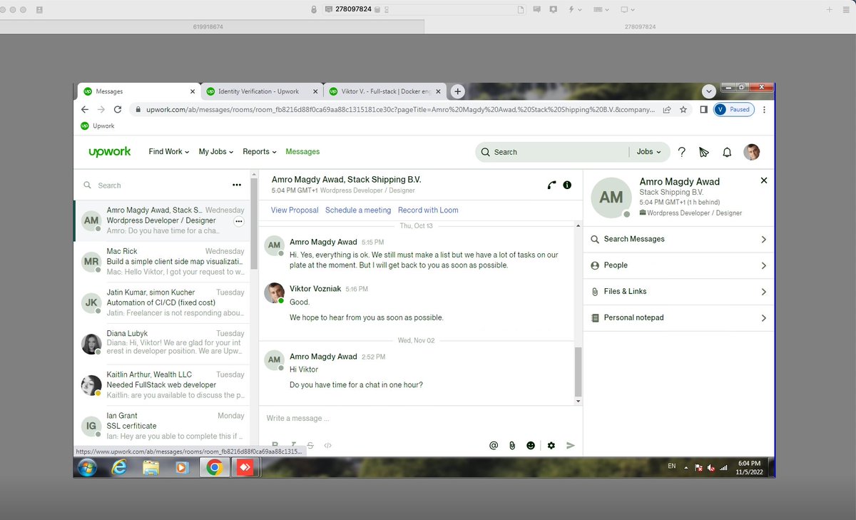Show hidden system tray icons arrow
The image size is (856, 520).
pos(686,468)
